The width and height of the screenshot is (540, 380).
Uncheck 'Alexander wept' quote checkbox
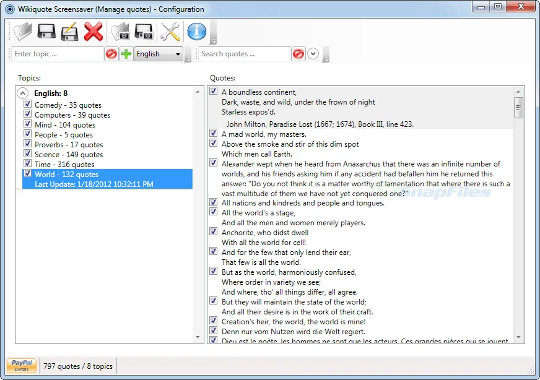(x=214, y=163)
